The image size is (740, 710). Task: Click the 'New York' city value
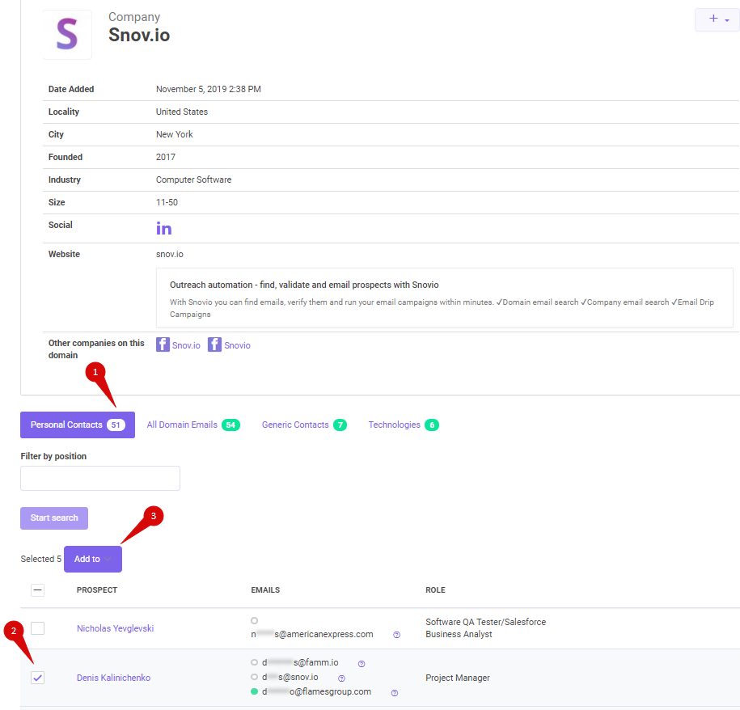[175, 134]
